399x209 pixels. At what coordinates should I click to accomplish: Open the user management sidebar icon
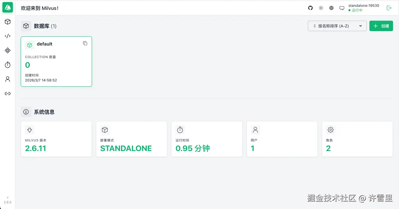[x=8, y=79]
